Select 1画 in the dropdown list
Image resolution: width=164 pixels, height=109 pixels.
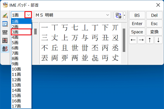click(21, 22)
